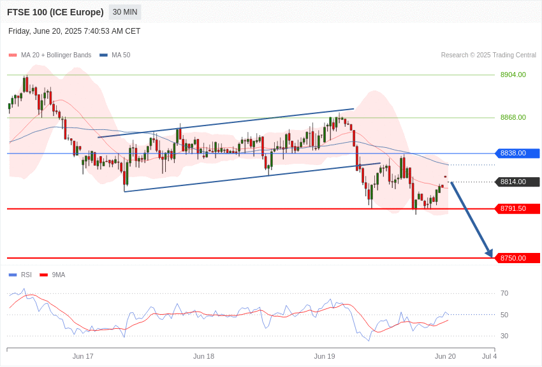This screenshot has height=367, width=542.
Task: Click the Research © 2025 Trading Central credit
Action: (488, 55)
